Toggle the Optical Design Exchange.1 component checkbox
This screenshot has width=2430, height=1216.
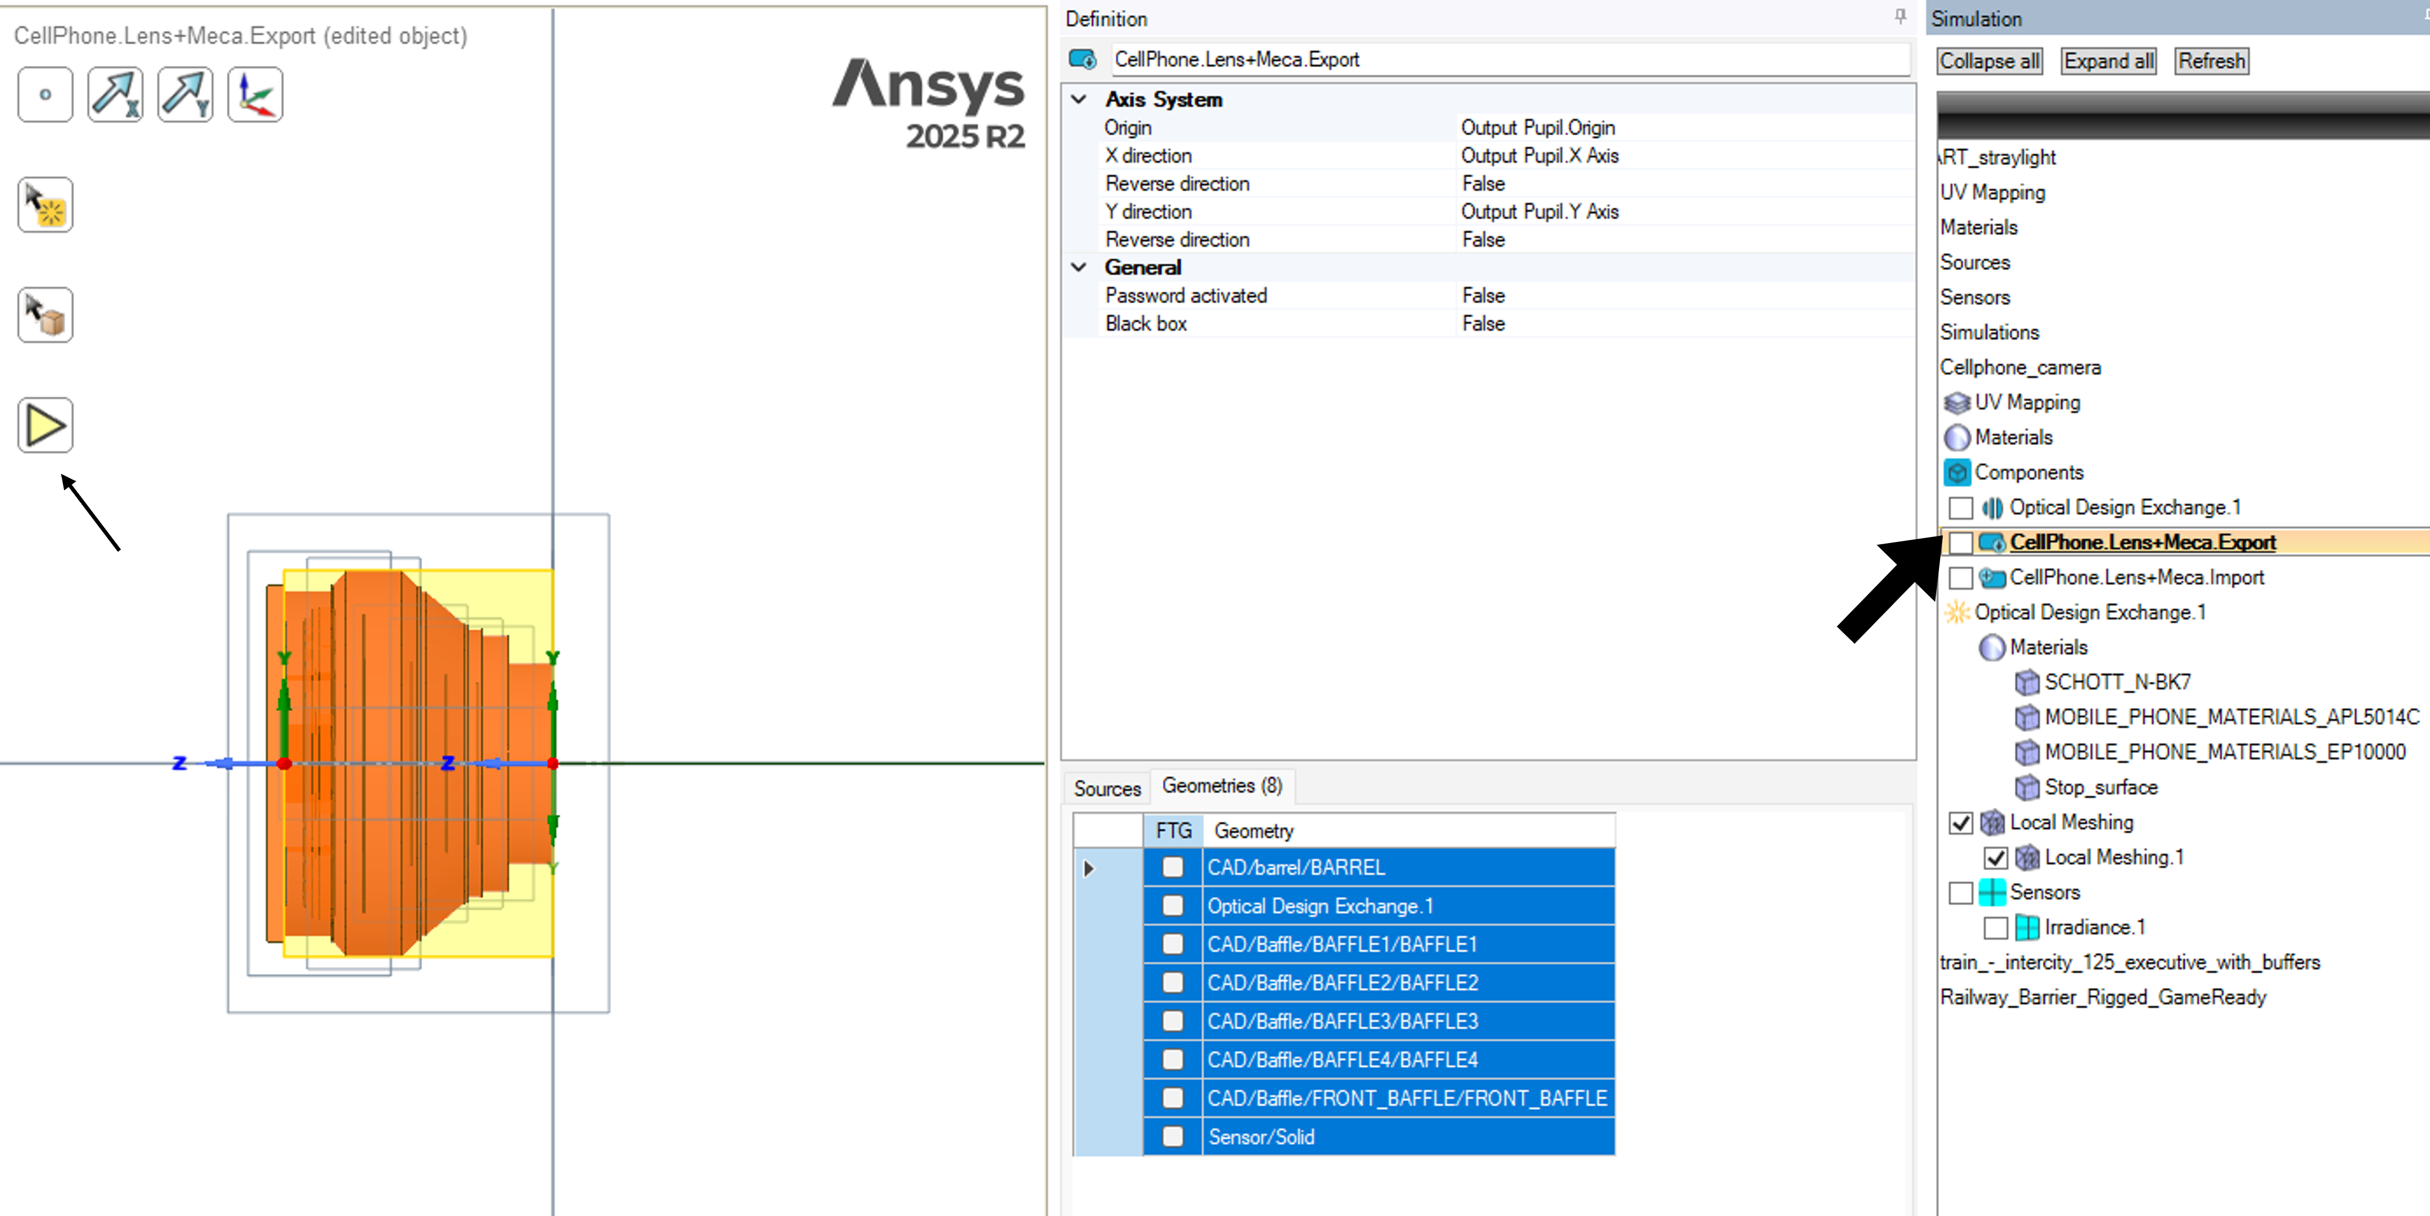coord(1960,508)
